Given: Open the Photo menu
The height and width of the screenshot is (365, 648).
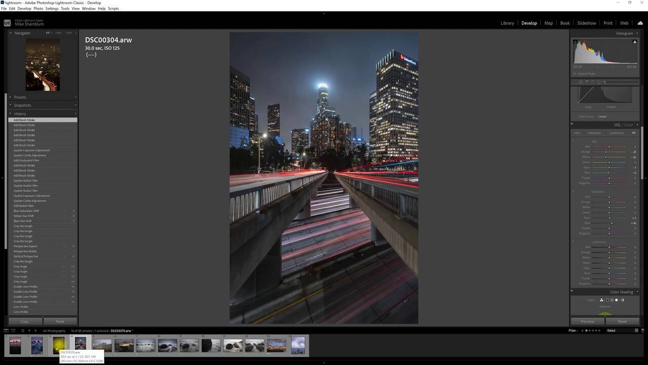Looking at the screenshot, I should (x=38, y=9).
